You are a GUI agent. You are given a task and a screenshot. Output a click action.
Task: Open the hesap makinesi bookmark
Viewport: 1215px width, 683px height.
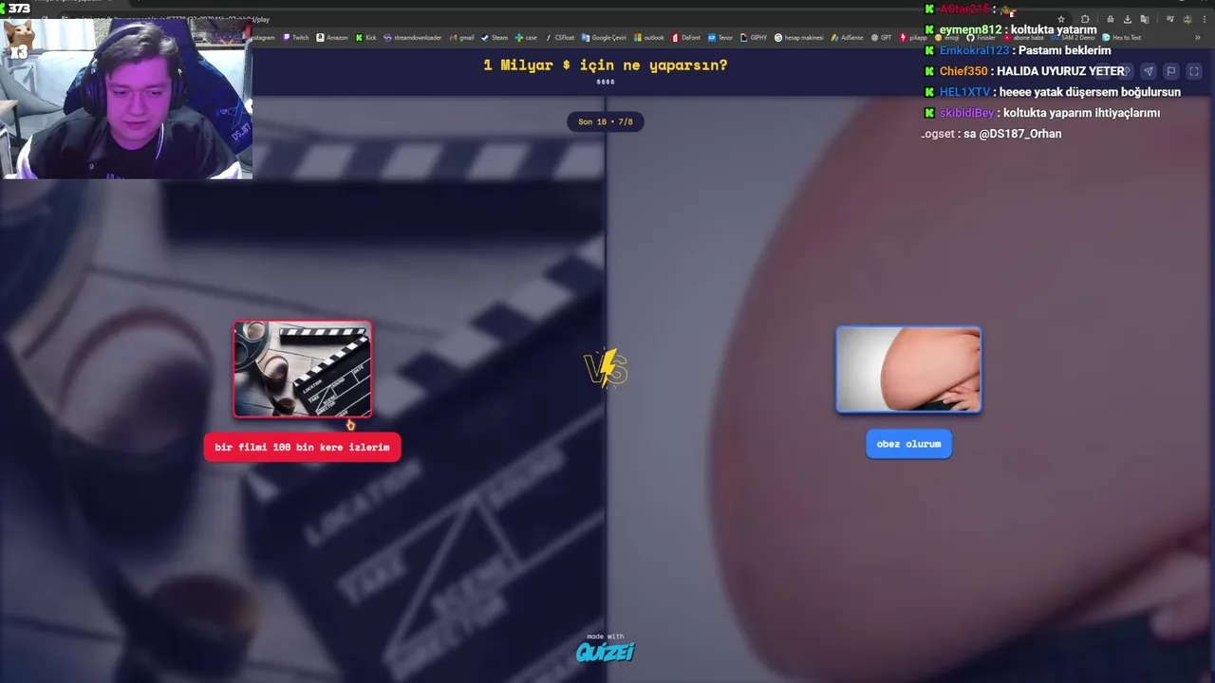[x=798, y=38]
